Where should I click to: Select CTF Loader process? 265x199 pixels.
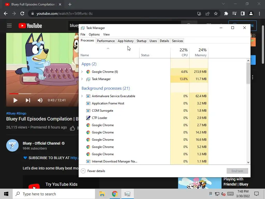click(144, 118)
